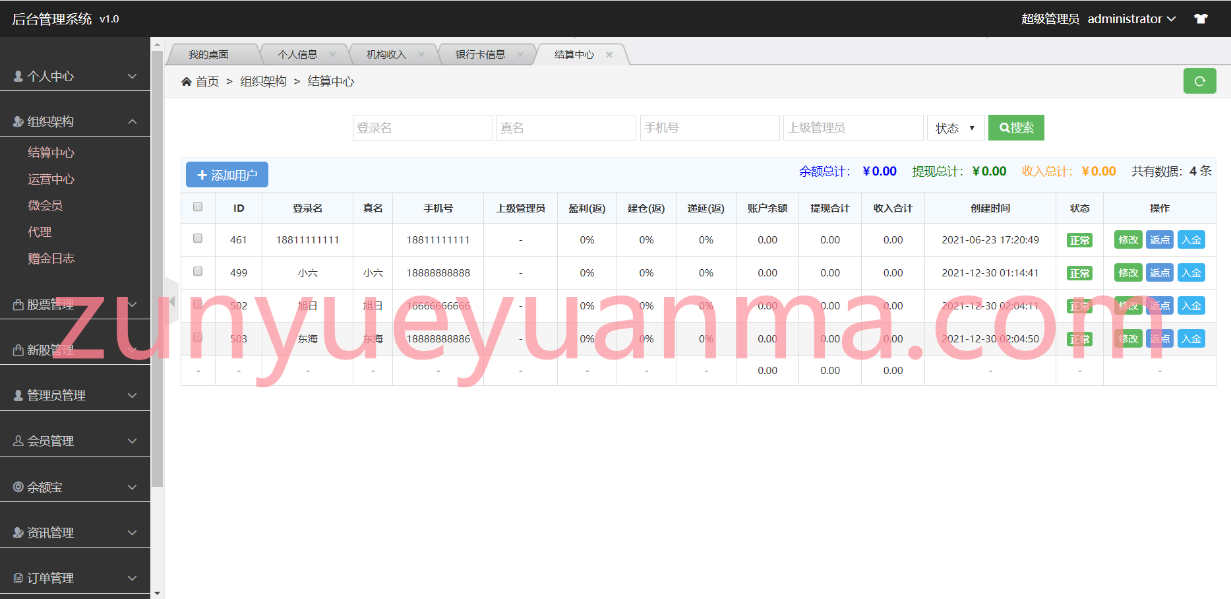Click the 管理员管理 person icon

click(18, 395)
